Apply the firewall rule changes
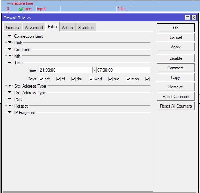 176,47
